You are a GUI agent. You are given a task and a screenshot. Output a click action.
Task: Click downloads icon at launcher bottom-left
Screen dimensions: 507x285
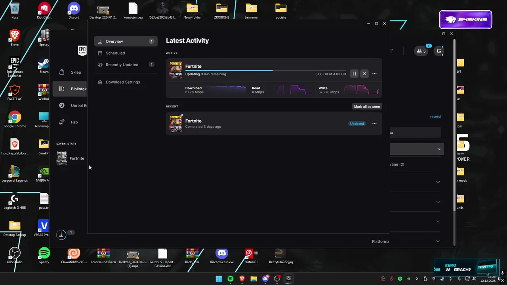click(x=61, y=235)
